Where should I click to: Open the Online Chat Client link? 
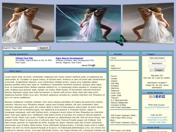tap(158, 122)
